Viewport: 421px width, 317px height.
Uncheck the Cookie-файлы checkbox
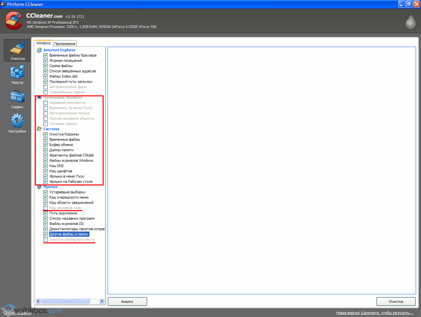tap(46, 66)
